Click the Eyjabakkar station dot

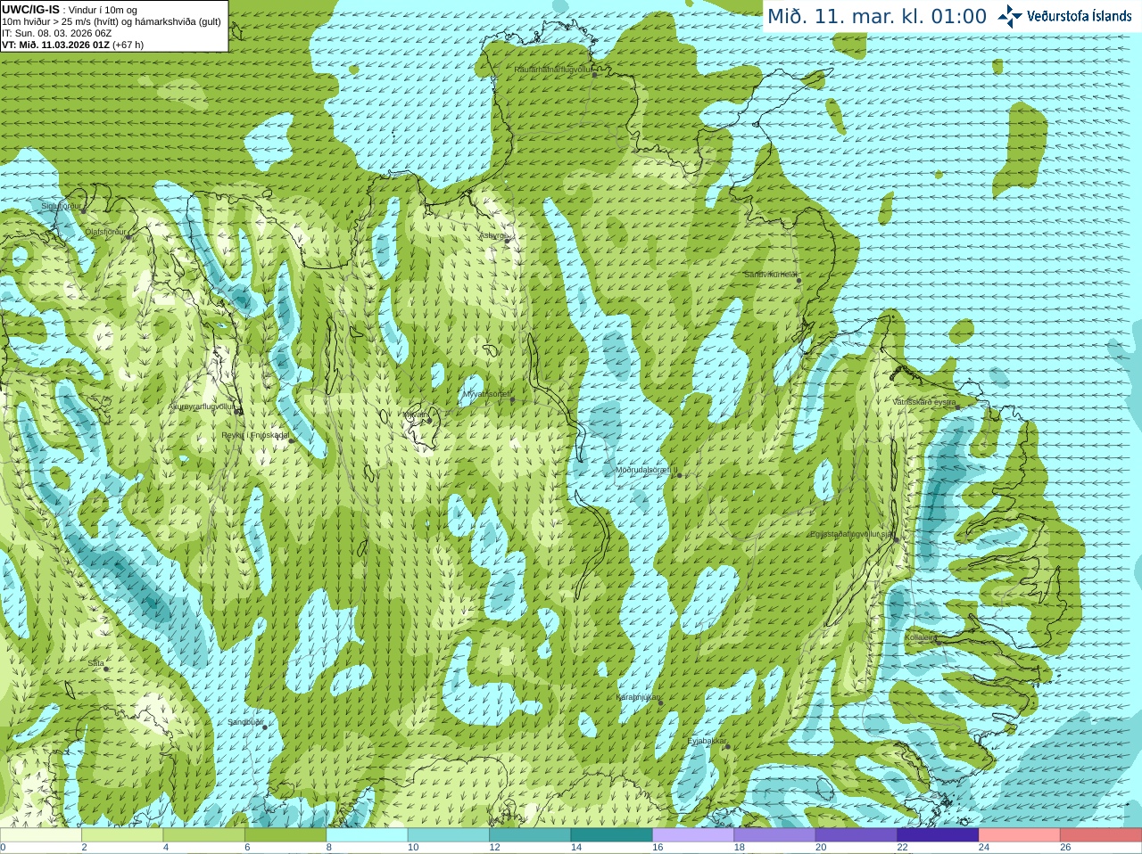click(728, 746)
